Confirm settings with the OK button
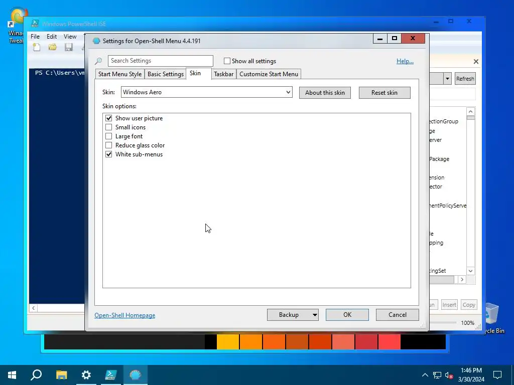This screenshot has height=385, width=514. click(x=347, y=315)
